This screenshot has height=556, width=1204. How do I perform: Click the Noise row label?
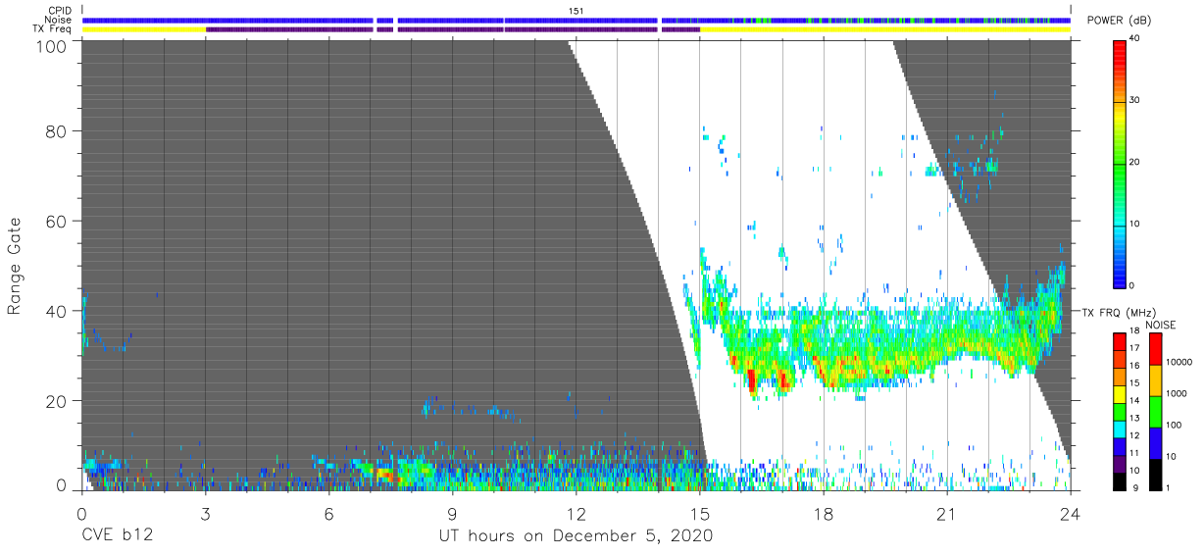click(x=57, y=20)
